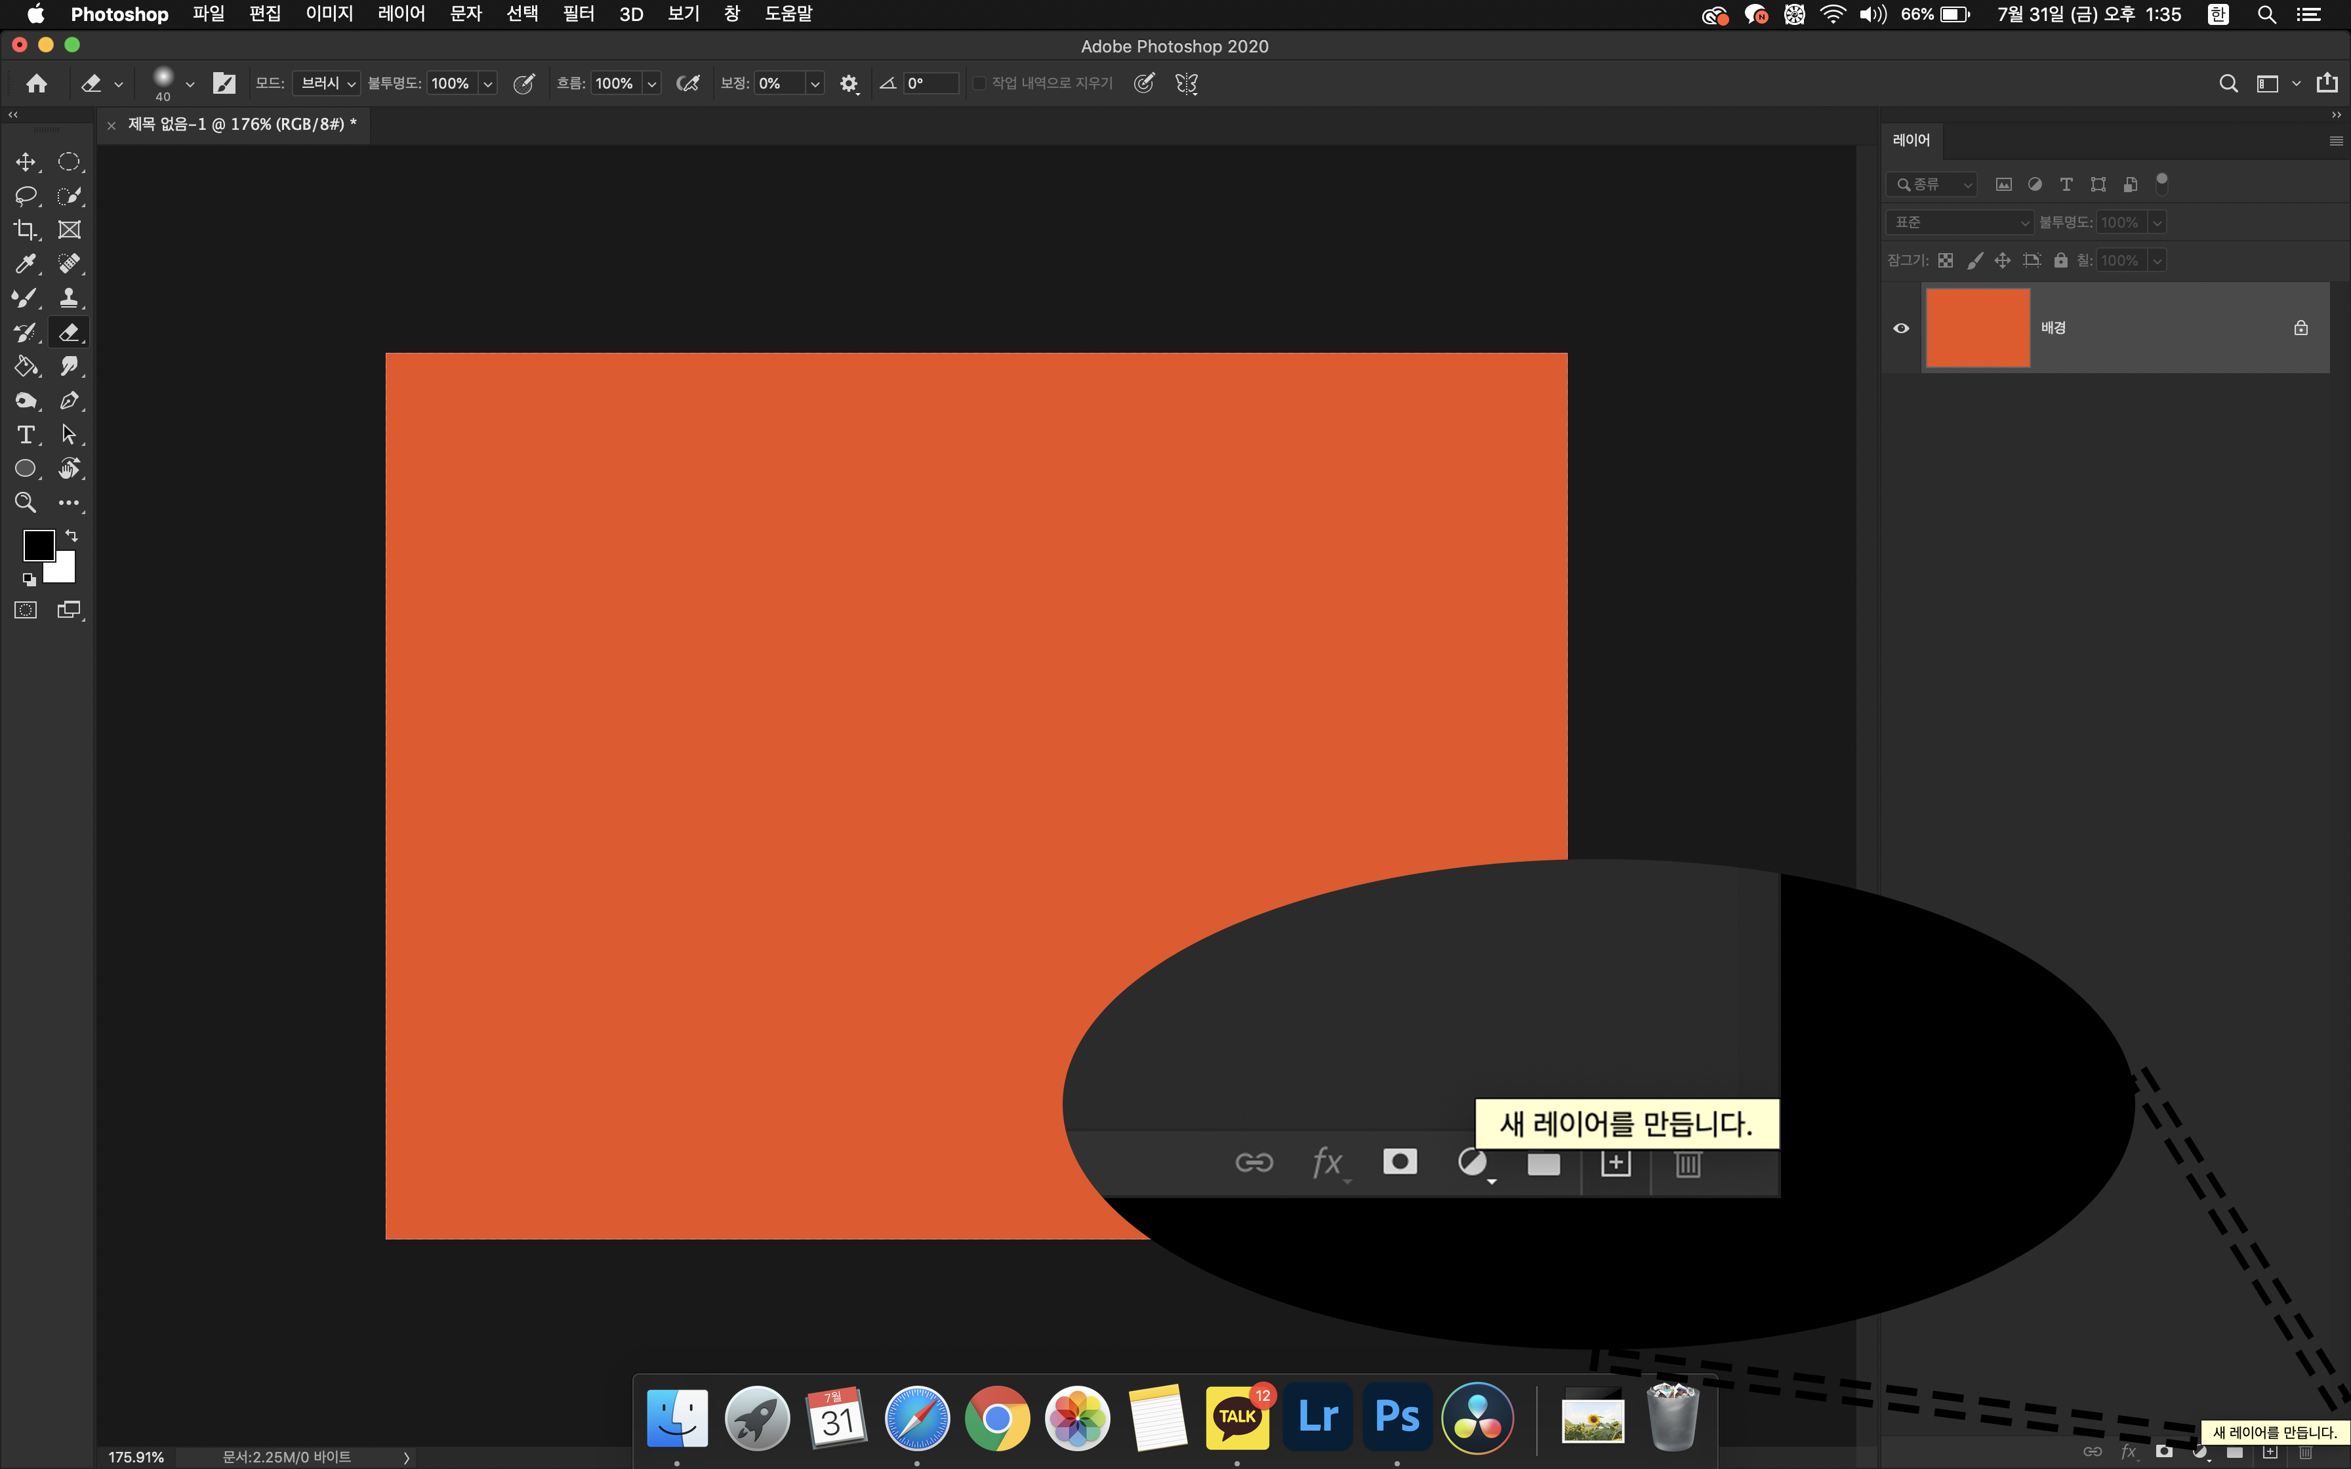Viewport: 2351px width, 1469px height.
Task: Select the Lasso tool
Action: click(x=26, y=196)
